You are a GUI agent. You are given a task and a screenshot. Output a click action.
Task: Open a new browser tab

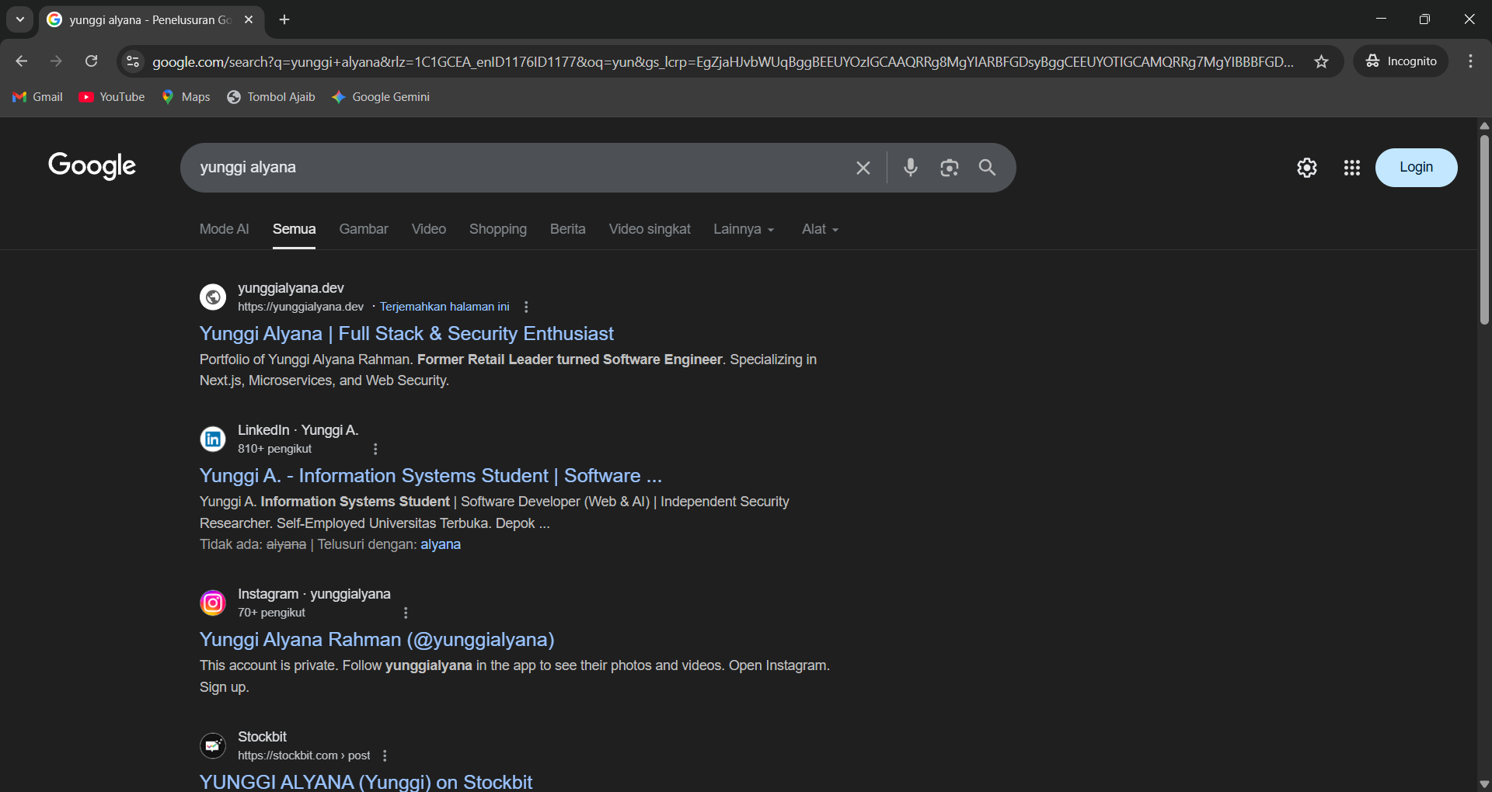(284, 19)
